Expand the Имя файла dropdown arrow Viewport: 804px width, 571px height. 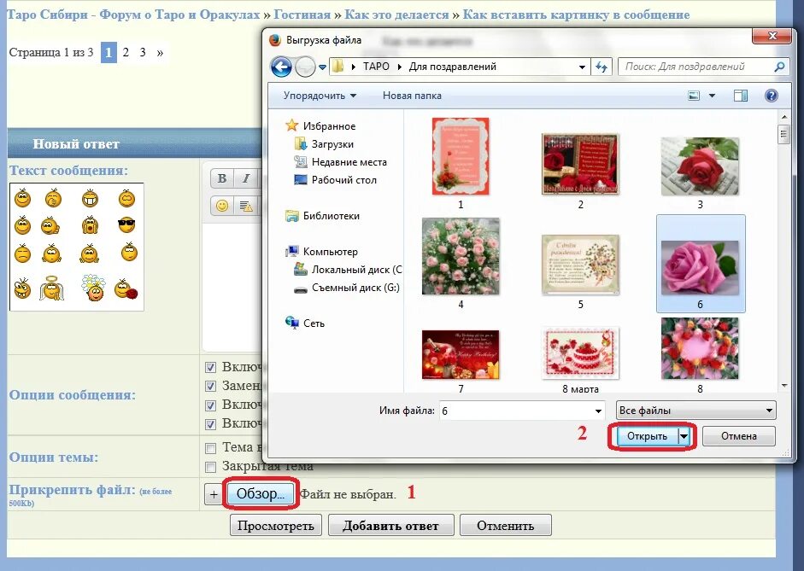(x=598, y=411)
